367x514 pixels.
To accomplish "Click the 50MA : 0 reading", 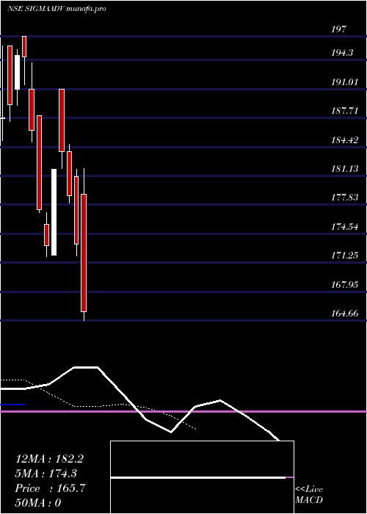I will pyautogui.click(x=38, y=503).
